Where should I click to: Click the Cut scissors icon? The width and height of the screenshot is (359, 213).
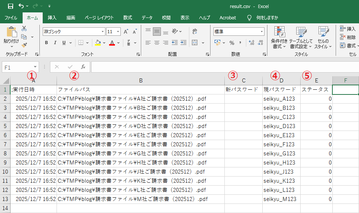pos(24,28)
